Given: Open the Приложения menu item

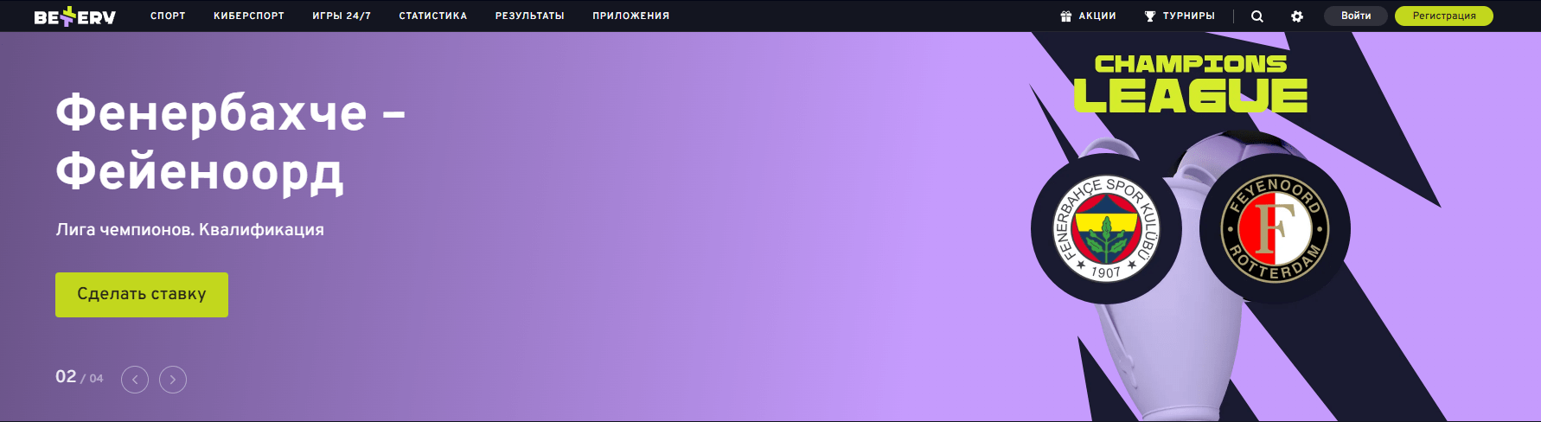Looking at the screenshot, I should click(x=631, y=16).
